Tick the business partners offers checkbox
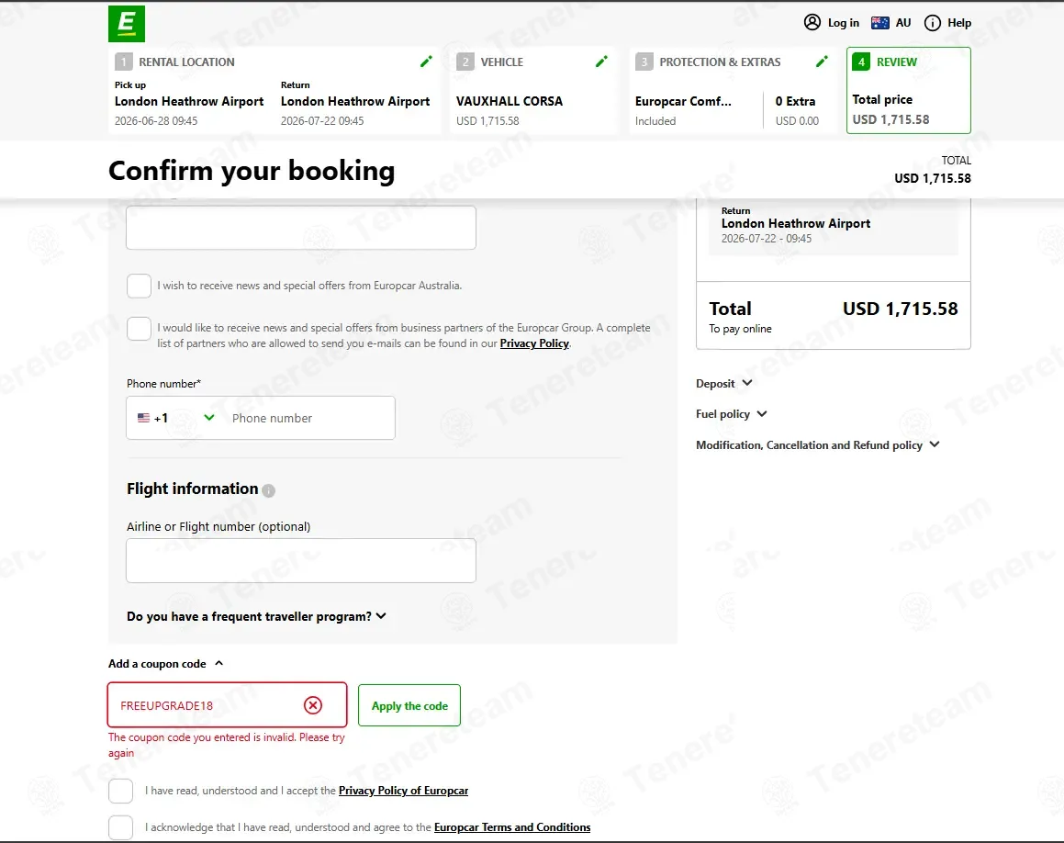 (x=140, y=329)
